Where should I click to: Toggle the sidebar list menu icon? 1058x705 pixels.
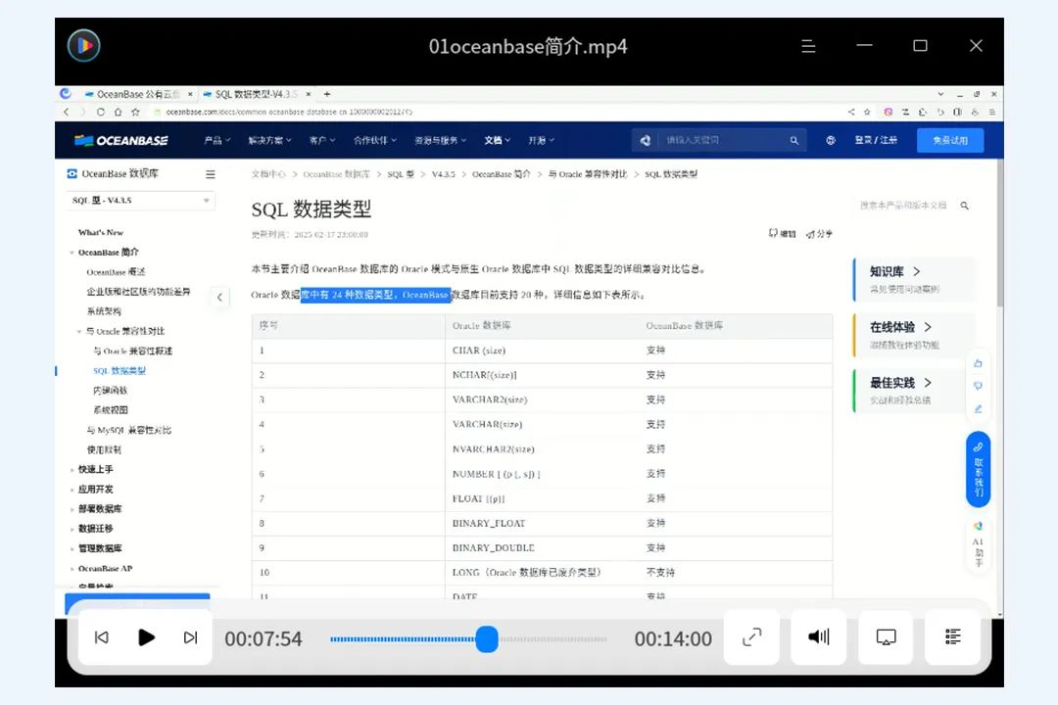coord(211,174)
